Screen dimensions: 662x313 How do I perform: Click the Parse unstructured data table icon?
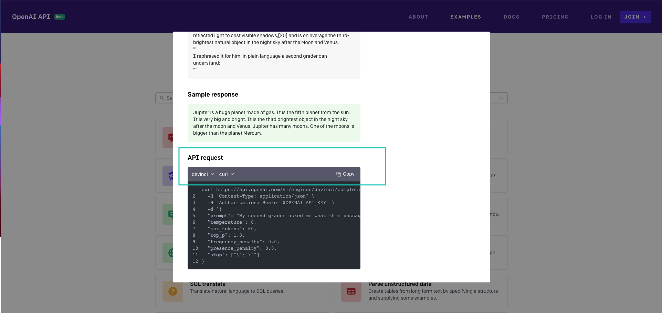[x=351, y=291]
